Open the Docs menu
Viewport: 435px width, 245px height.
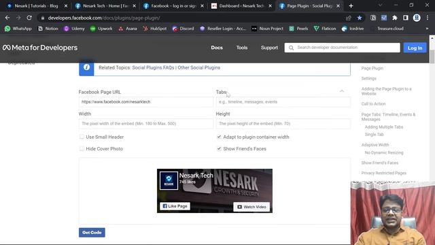pyautogui.click(x=217, y=48)
